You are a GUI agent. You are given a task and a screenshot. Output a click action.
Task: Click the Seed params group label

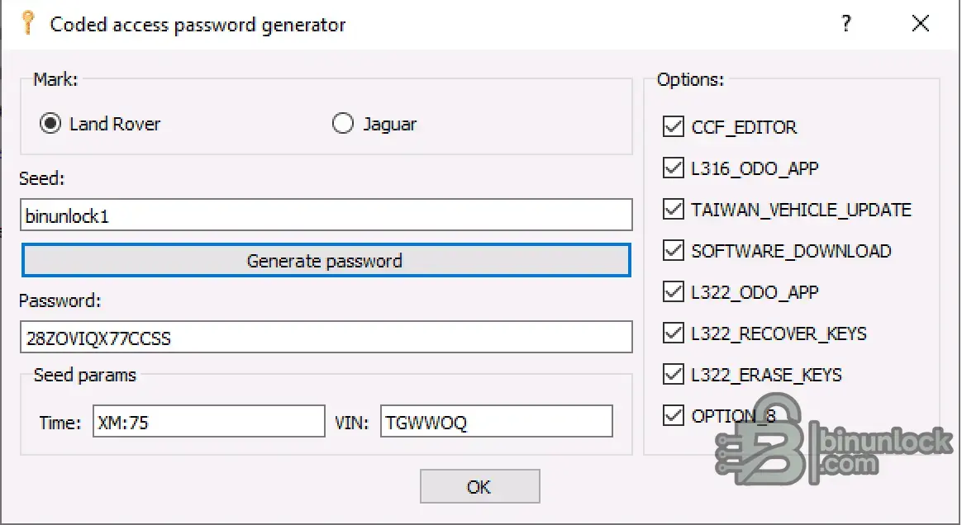tap(84, 375)
